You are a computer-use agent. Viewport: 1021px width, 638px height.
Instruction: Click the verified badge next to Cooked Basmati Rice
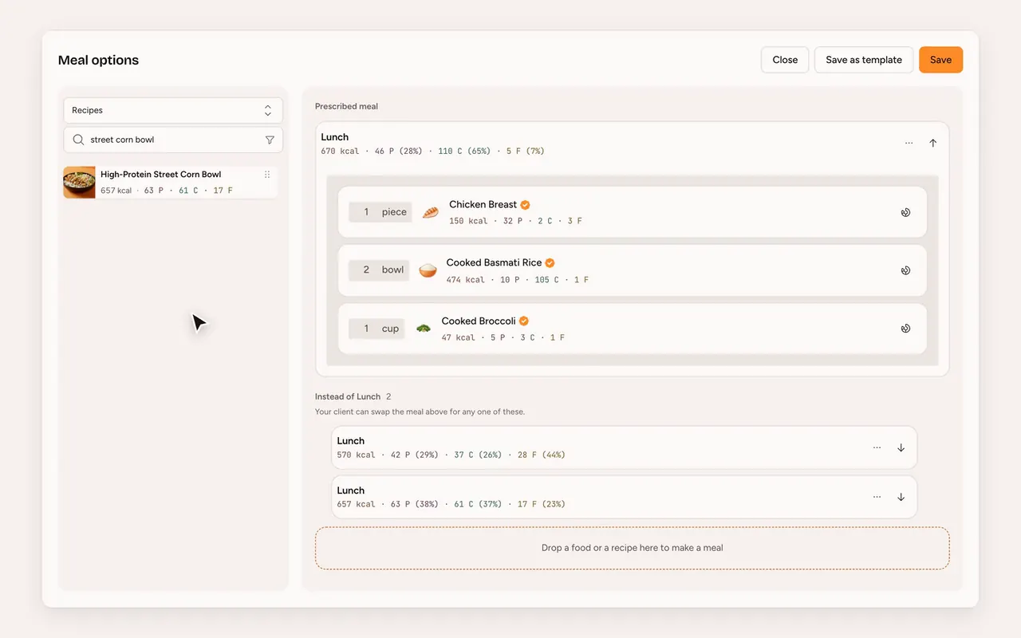click(550, 263)
